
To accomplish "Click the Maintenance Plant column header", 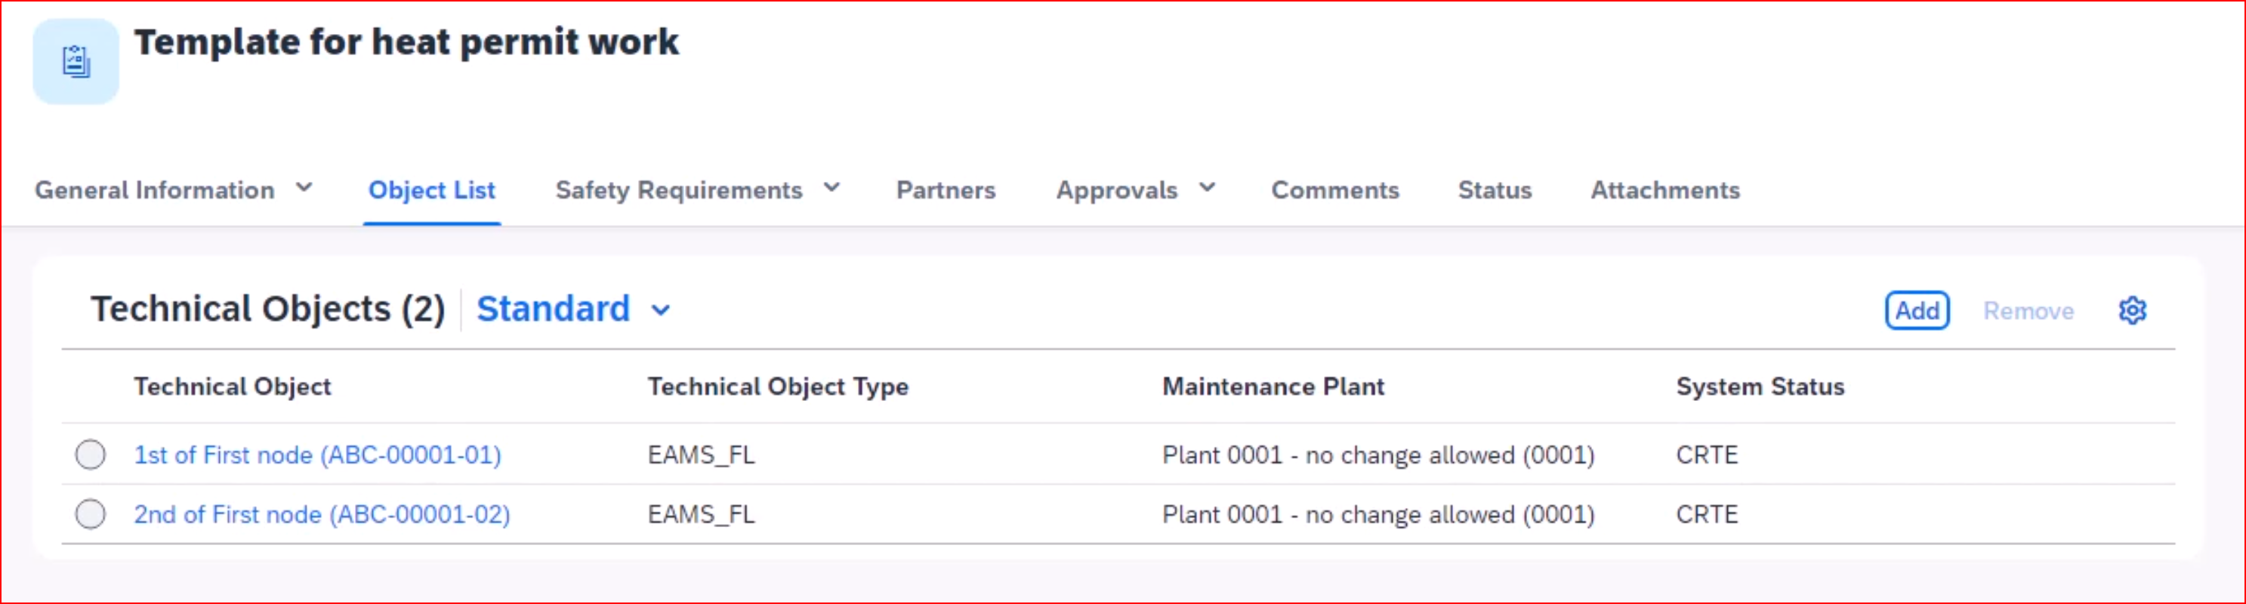I will coord(1273,386).
